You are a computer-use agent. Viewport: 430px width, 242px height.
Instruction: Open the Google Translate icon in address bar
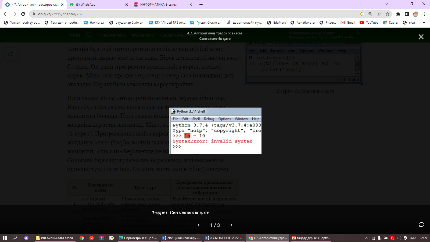(x=362, y=14)
